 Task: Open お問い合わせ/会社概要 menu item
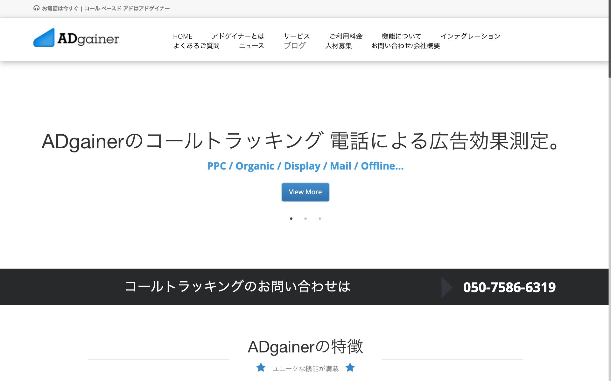[x=405, y=46]
